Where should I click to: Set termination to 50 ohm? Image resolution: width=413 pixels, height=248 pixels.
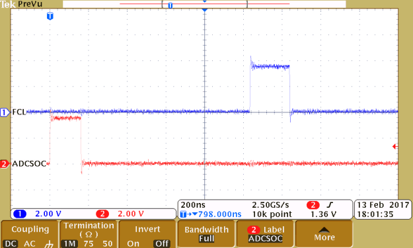click(x=108, y=243)
